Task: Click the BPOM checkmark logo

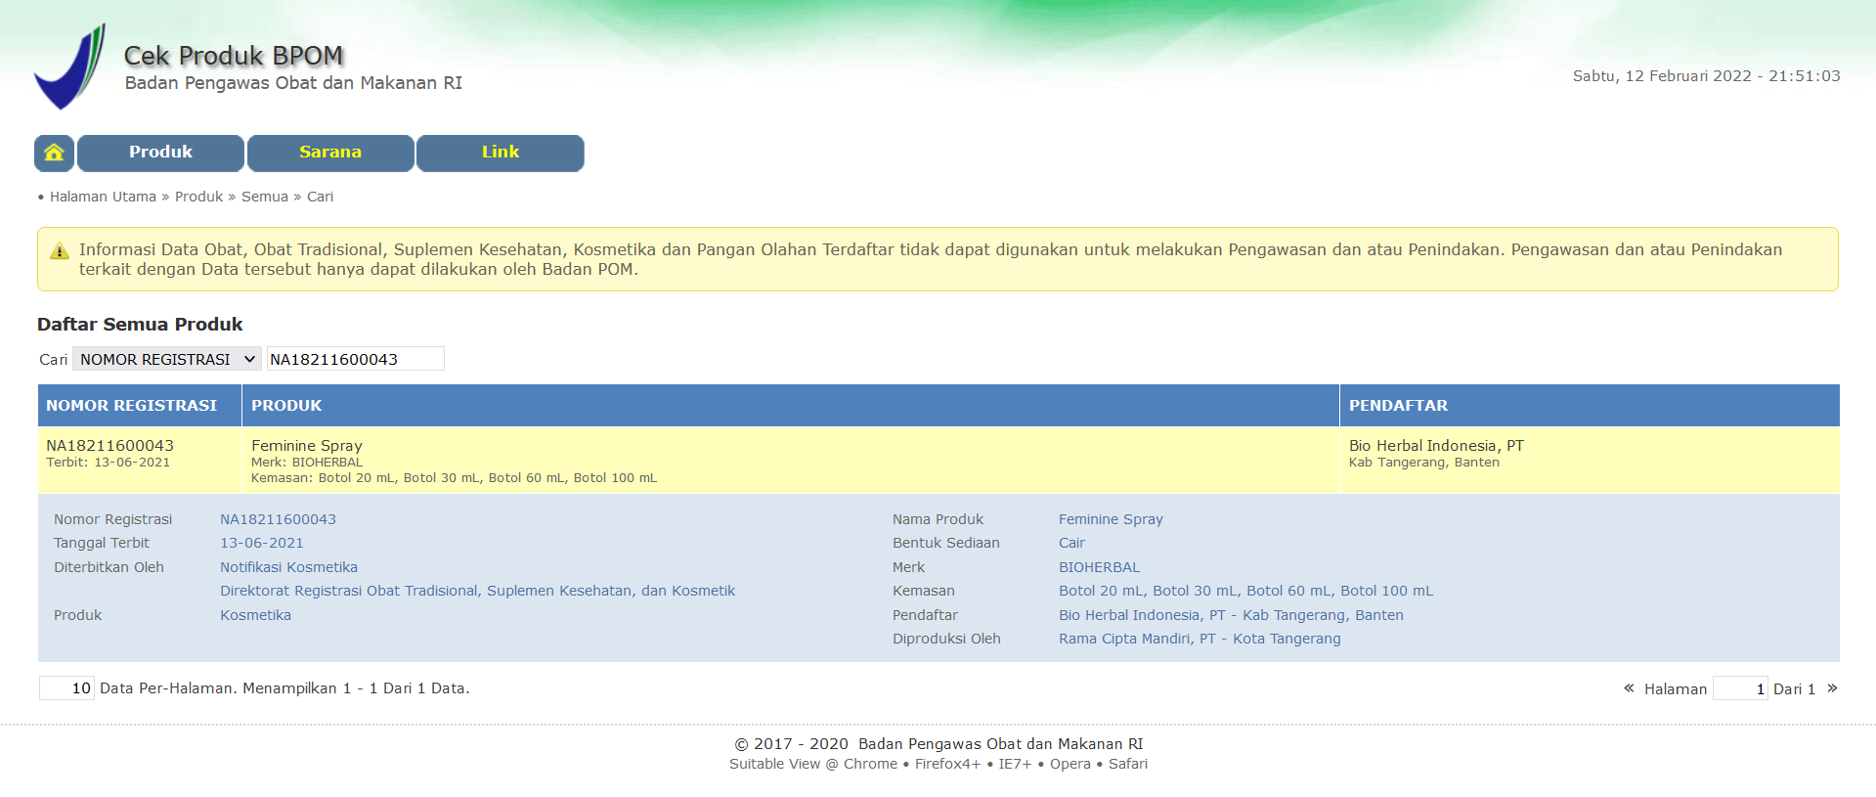Action: [69, 67]
